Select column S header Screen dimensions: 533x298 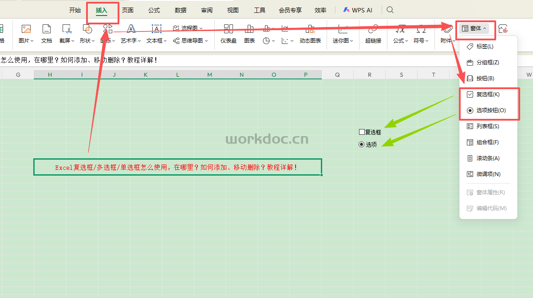pyautogui.click(x=402, y=74)
